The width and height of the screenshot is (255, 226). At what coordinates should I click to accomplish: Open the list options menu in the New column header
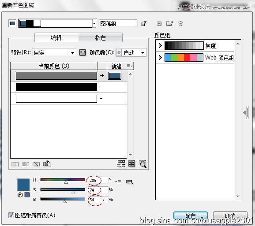[x=130, y=66]
